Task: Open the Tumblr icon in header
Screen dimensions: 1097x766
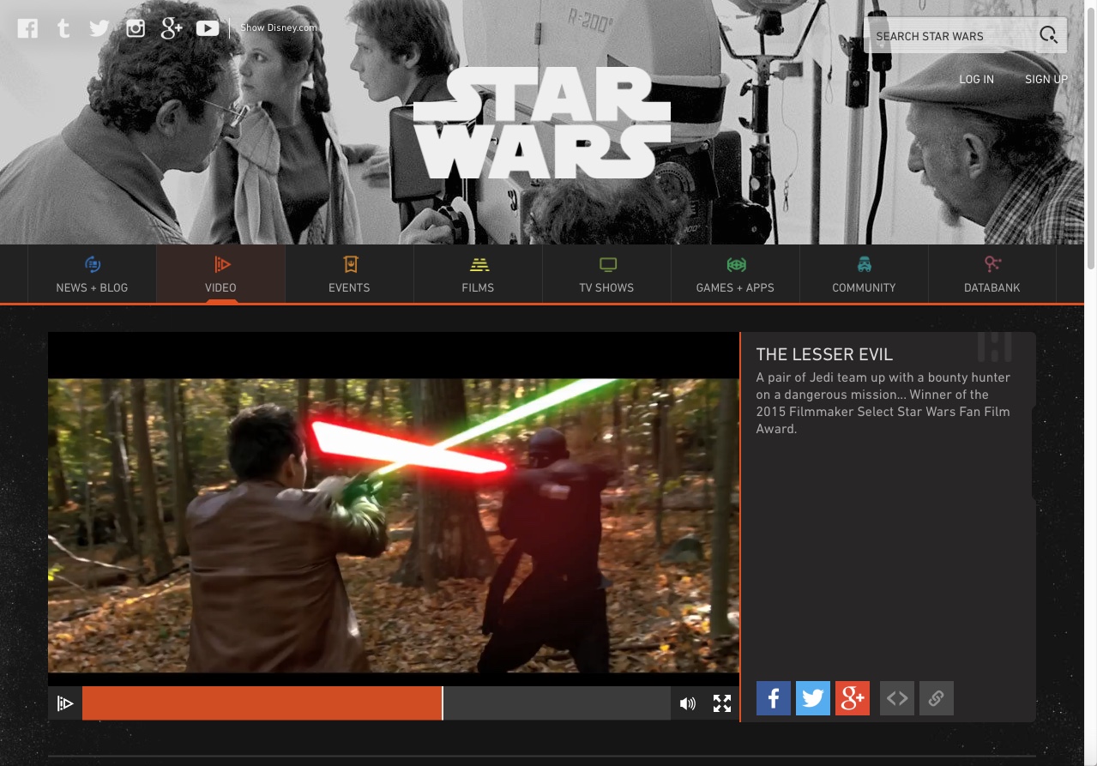Action: pos(63,28)
